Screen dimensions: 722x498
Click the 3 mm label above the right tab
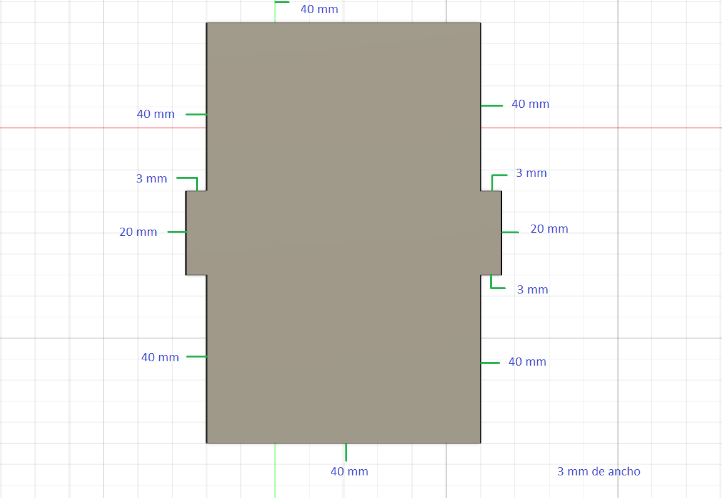click(531, 172)
